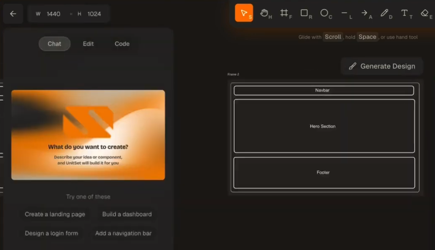Switch to the Code tab

[x=122, y=44]
